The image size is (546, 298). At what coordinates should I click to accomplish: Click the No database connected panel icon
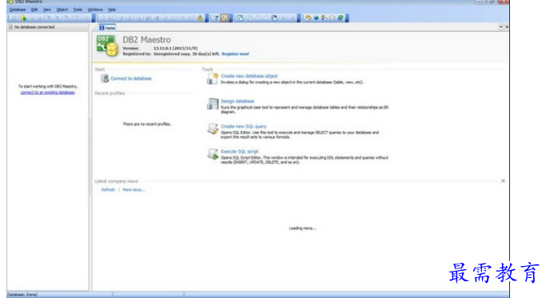point(10,27)
